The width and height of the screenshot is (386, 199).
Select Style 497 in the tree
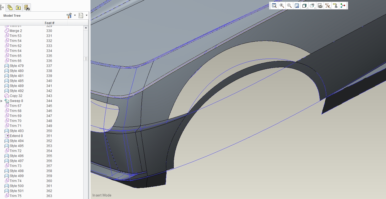(17, 161)
